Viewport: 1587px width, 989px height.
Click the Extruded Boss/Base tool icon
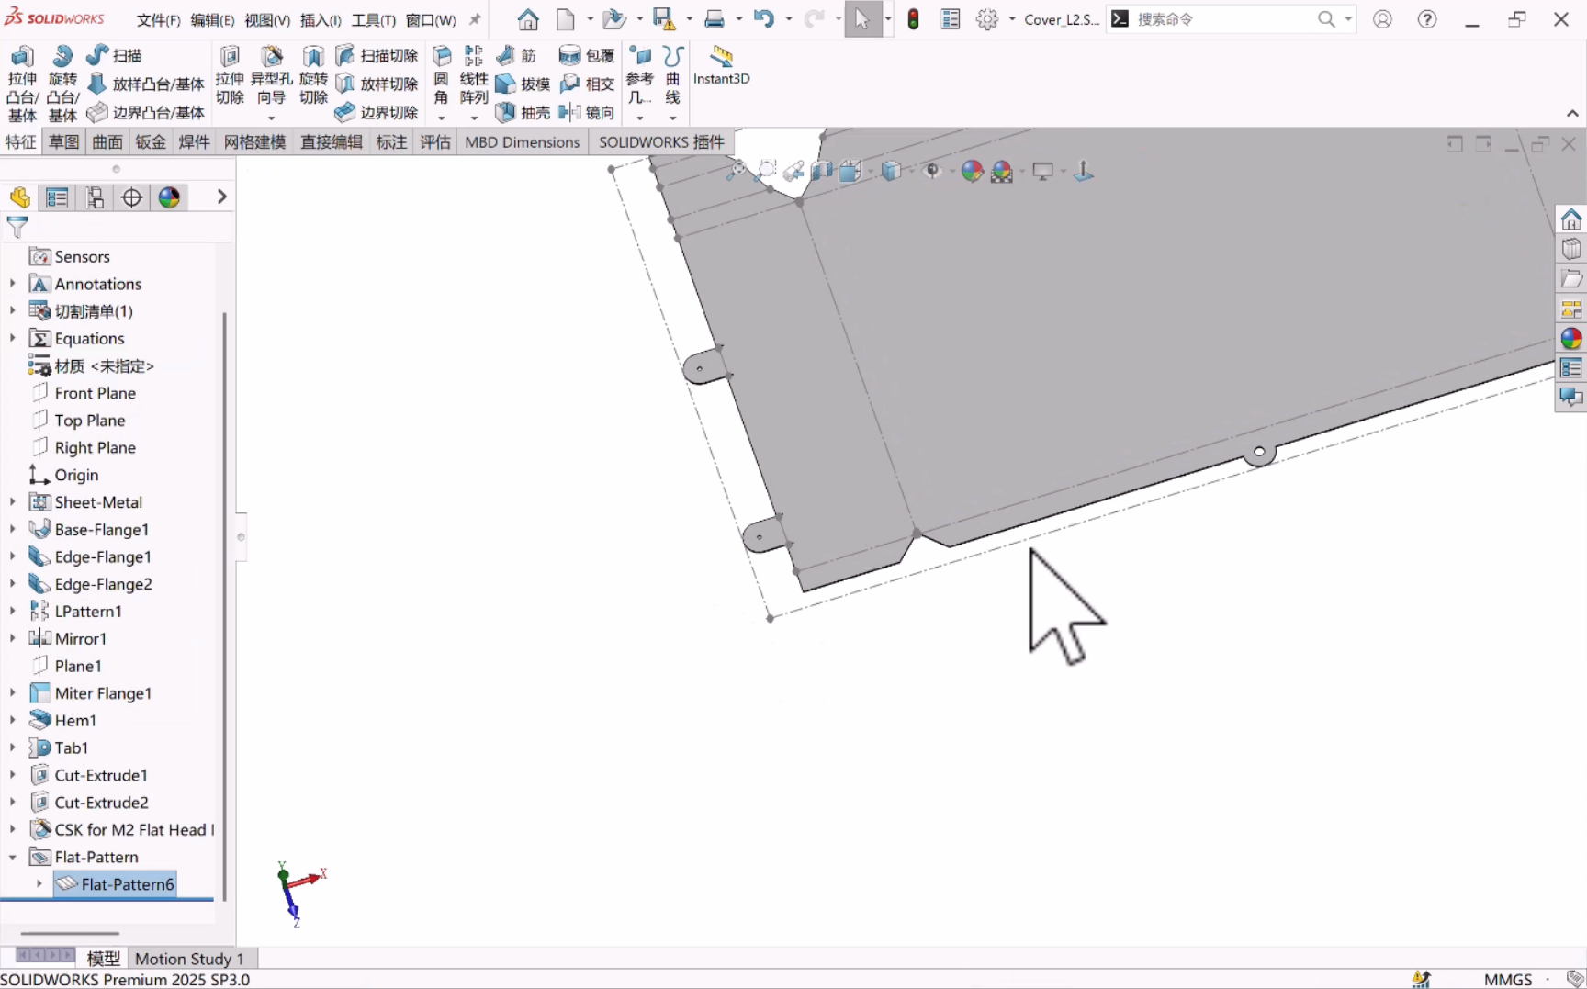pos(22,58)
